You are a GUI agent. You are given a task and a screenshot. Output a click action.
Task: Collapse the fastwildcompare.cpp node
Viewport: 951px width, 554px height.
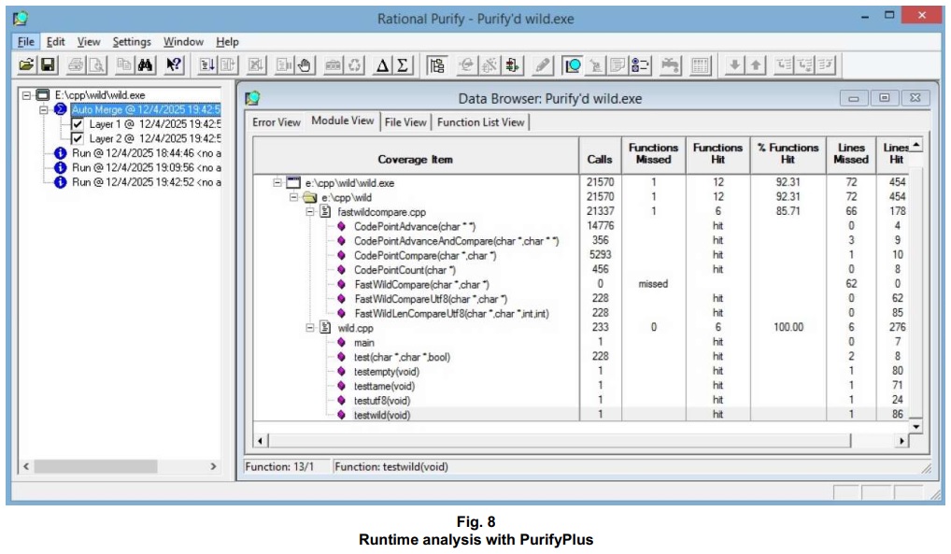click(311, 212)
